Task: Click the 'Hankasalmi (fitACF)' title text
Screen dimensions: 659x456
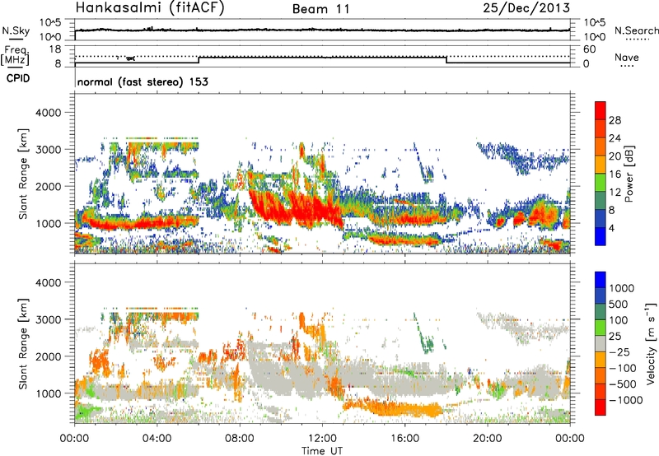Action: [150, 8]
